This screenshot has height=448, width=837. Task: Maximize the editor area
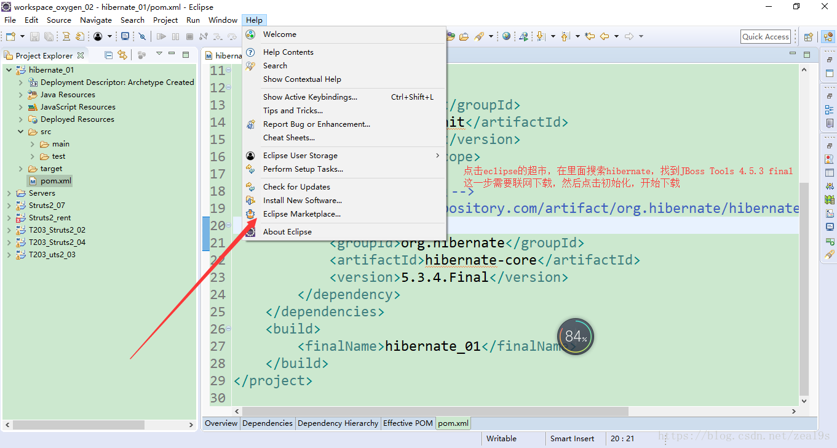coord(807,54)
